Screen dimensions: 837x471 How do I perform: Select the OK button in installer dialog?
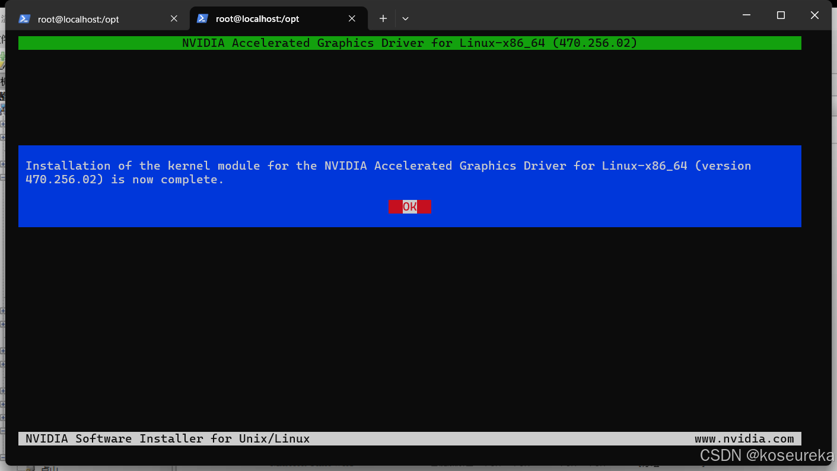(410, 206)
